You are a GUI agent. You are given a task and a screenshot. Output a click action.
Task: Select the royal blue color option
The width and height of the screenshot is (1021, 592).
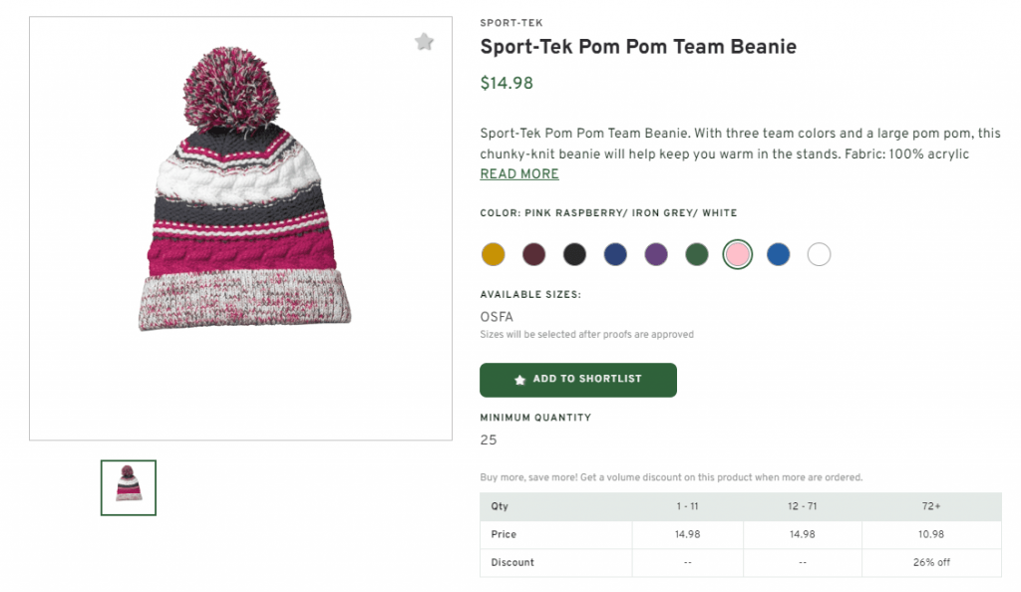pos(778,254)
